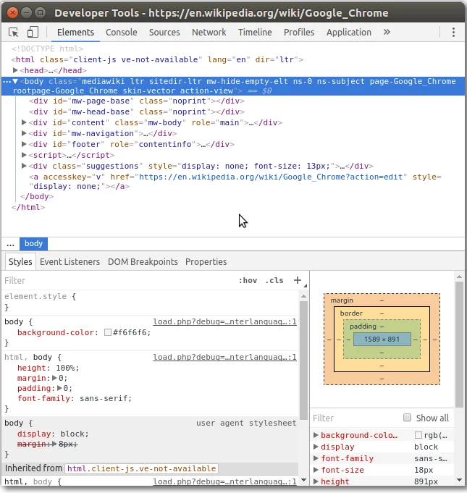467x493 pixels.
Task: Expand the footer div node
Action: click(x=24, y=144)
